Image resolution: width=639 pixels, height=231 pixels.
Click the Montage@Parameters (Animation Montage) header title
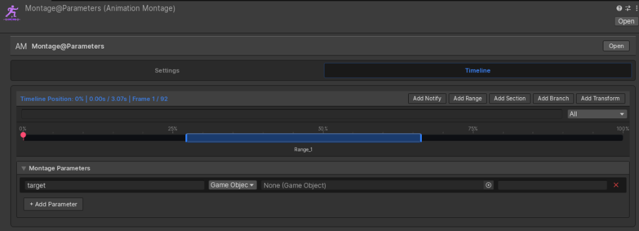100,8
